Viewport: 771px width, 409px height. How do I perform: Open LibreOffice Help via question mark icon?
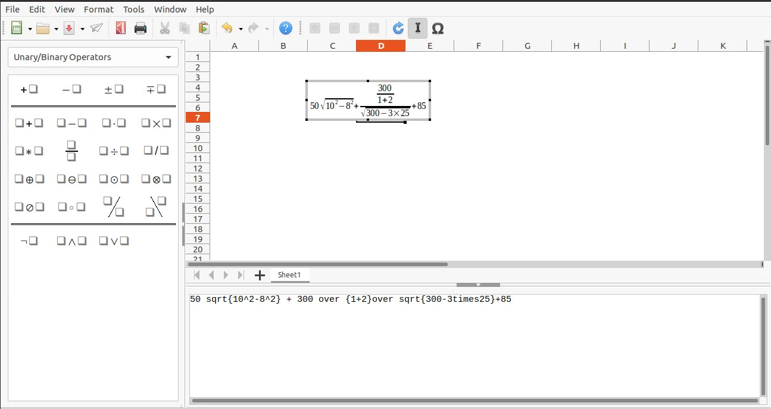[x=286, y=28]
